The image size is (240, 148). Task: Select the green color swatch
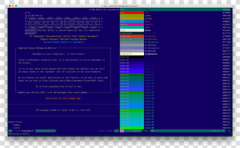click(132, 16)
